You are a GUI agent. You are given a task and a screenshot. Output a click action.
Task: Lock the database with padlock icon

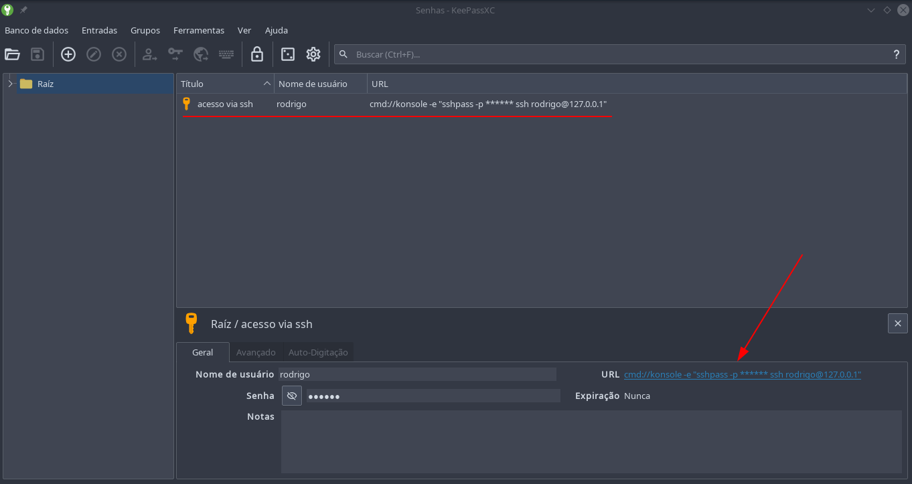pos(257,54)
